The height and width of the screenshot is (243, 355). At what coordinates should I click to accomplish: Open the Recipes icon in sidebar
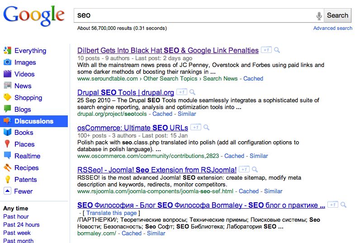click(x=7, y=168)
